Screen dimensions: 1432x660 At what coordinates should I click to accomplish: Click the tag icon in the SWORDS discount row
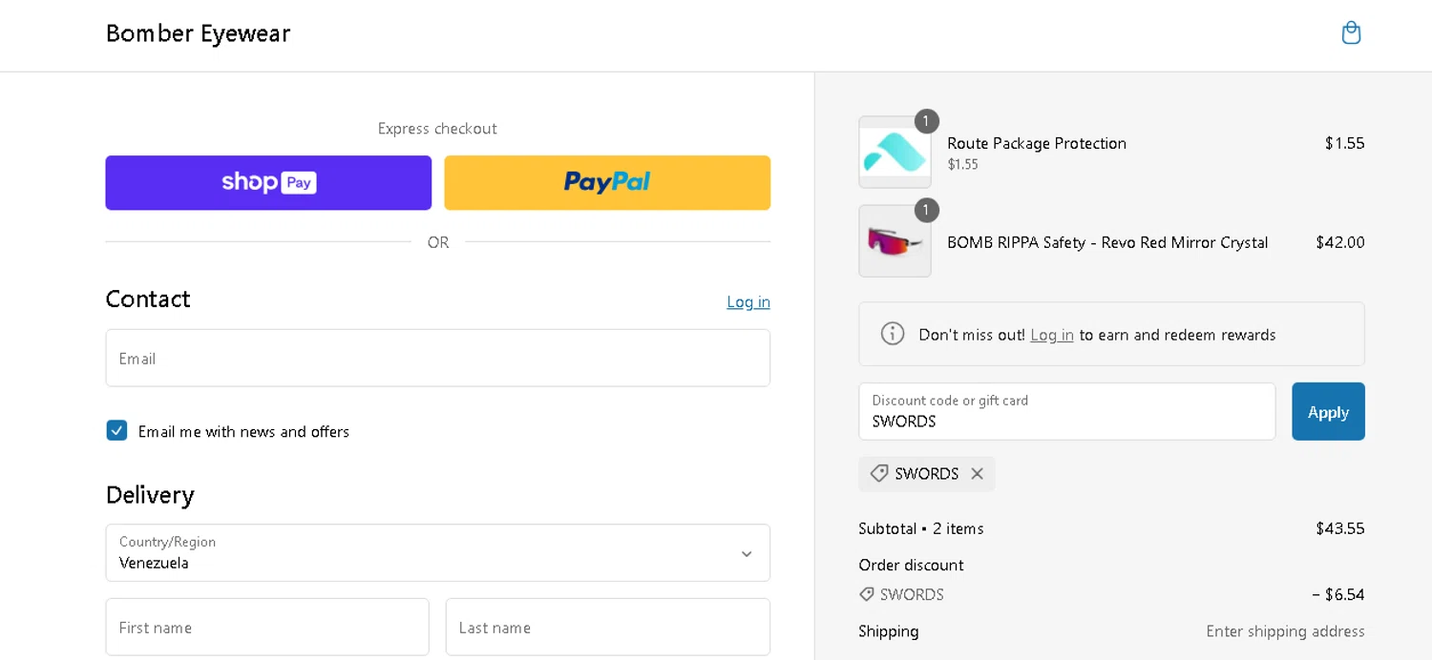pos(867,594)
